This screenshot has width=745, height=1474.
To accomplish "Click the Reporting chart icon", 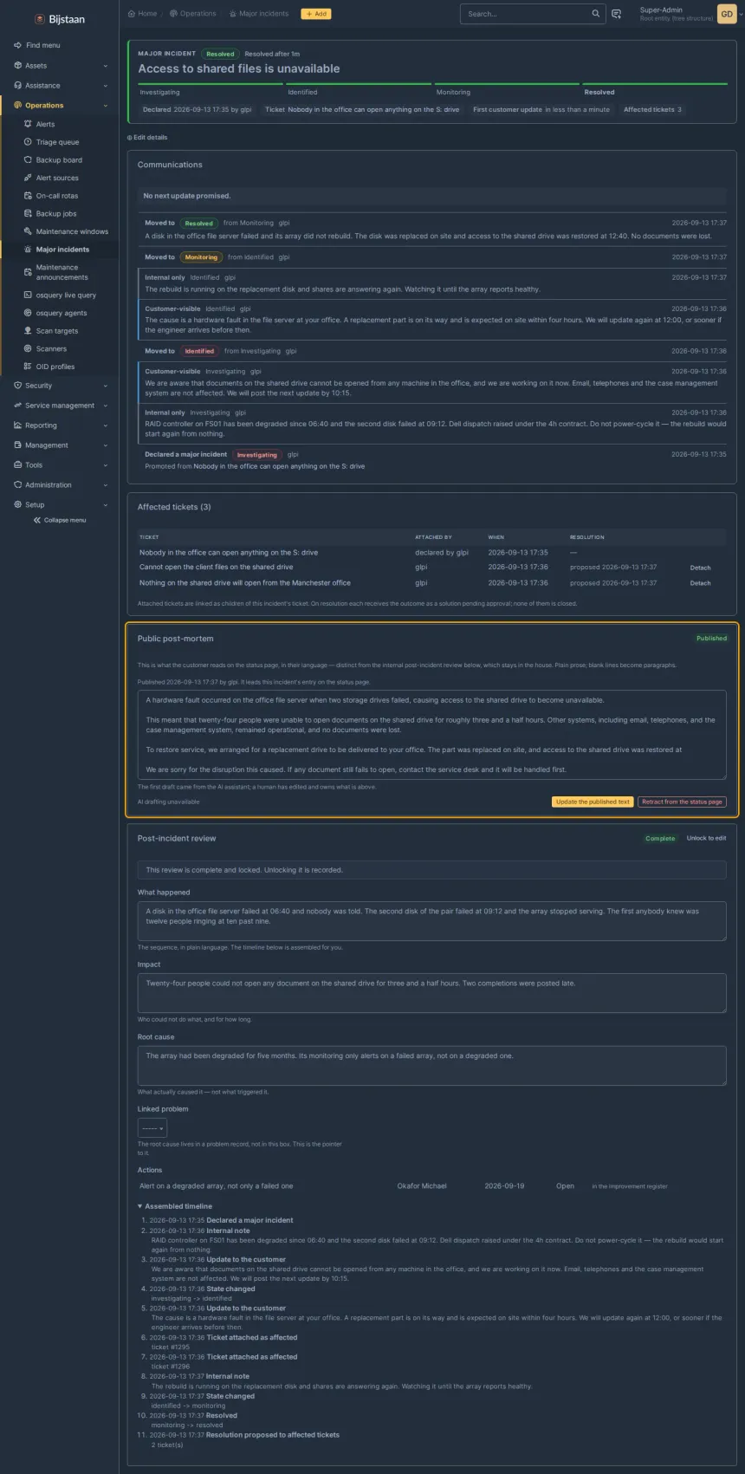I will 18,425.
